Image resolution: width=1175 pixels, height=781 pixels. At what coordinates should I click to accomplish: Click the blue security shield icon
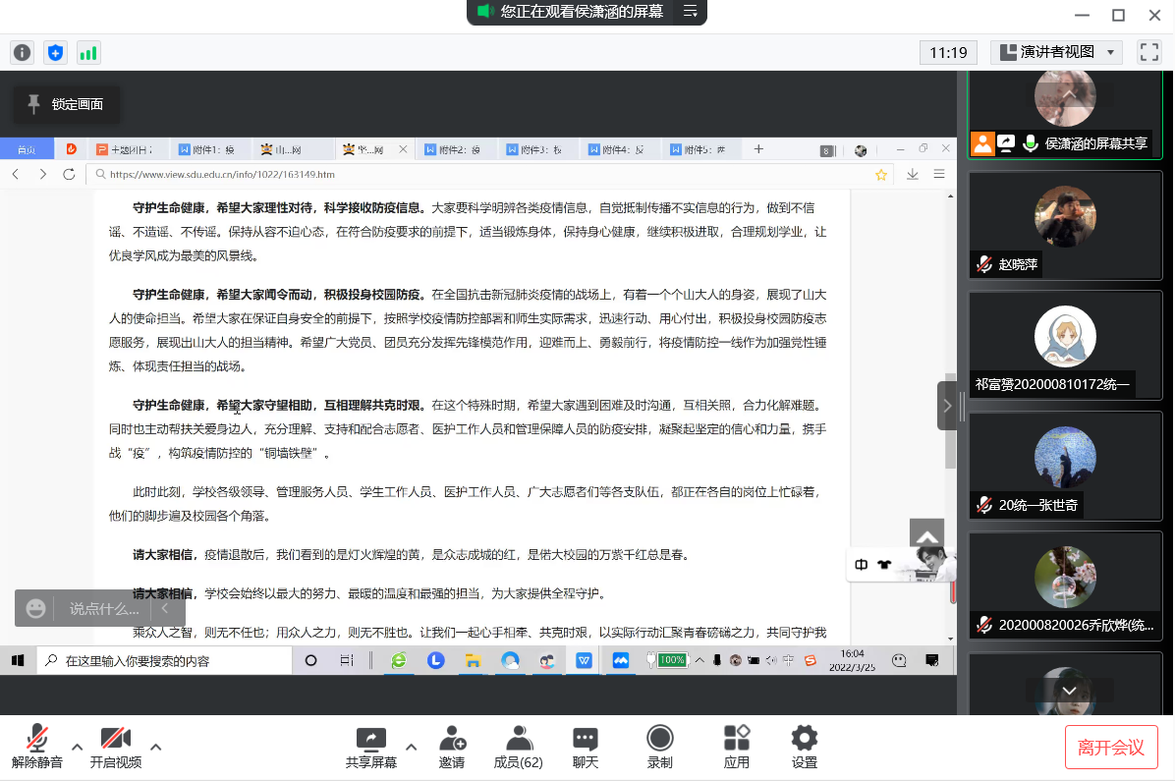[55, 53]
